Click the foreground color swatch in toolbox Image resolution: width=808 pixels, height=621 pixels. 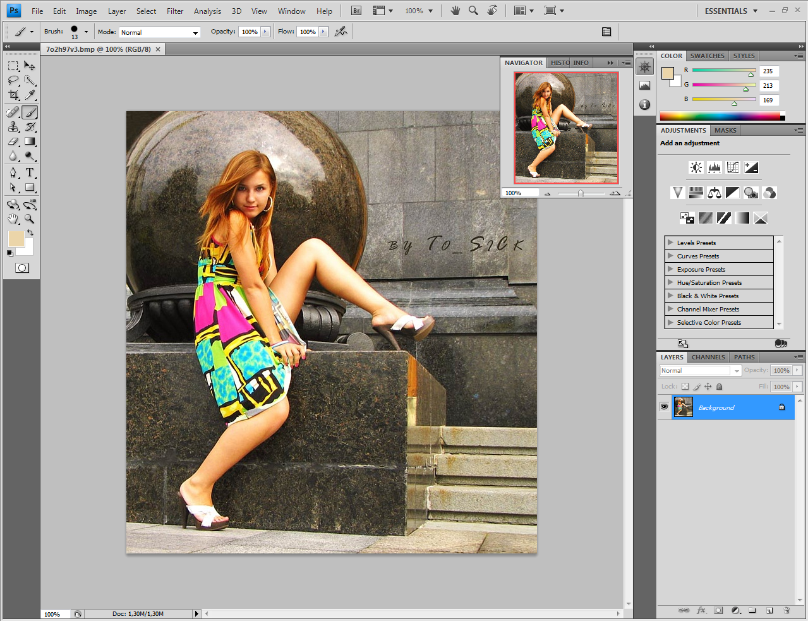15,238
